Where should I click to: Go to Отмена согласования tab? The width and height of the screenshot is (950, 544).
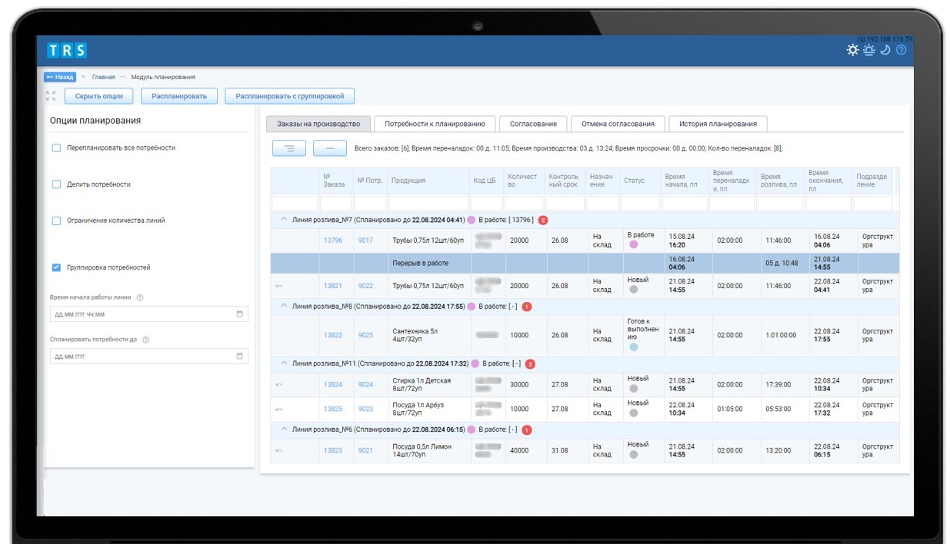[x=618, y=124]
